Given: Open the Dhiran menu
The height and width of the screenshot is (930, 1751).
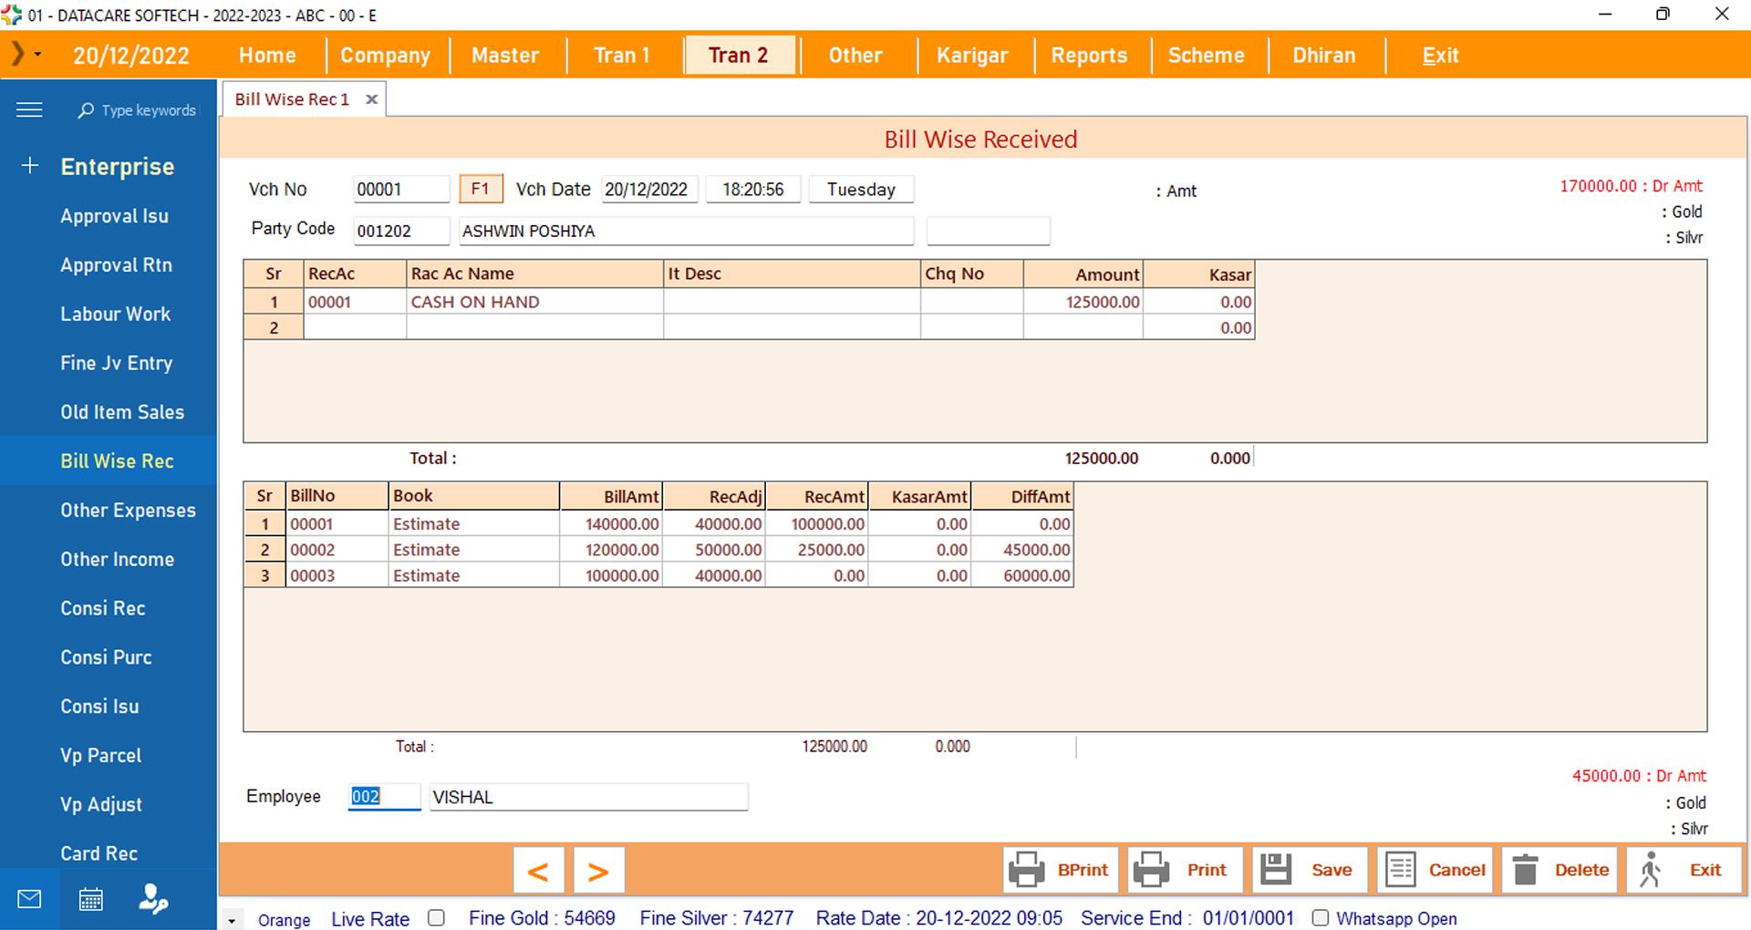Looking at the screenshot, I should click(1324, 56).
